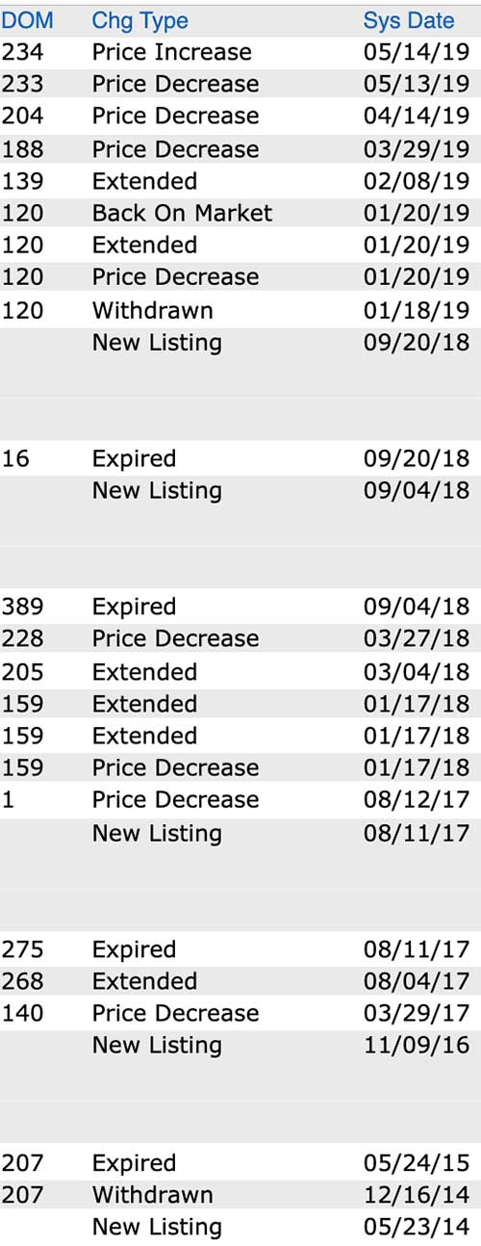This screenshot has width=481, height=1246.
Task: Click the New Listing entry dated 09/20/18
Action: pyautogui.click(x=157, y=343)
